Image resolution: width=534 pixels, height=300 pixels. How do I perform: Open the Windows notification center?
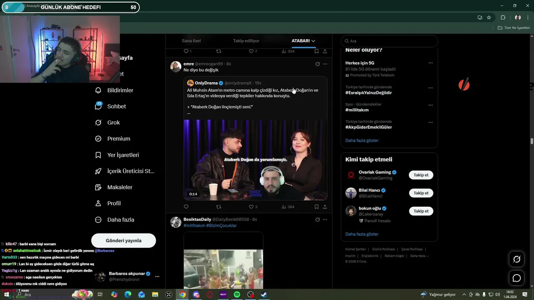(x=525, y=295)
